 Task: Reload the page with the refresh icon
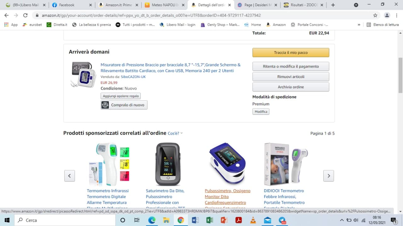[26, 15]
